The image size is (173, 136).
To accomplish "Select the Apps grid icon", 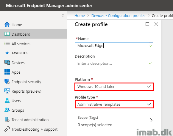I will click(7, 72).
